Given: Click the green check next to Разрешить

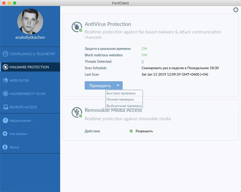Looking at the screenshot, I should (131, 131).
